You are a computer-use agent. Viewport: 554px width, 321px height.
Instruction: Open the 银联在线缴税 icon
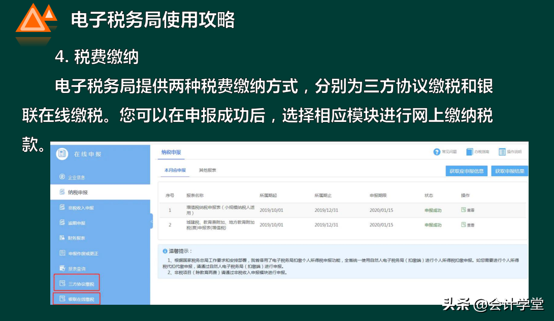(62, 298)
